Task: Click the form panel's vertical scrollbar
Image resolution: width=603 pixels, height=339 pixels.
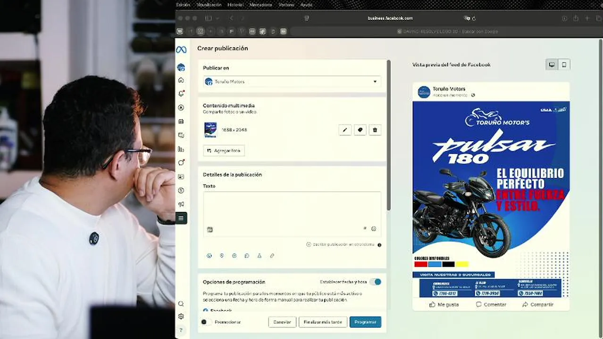Action: [389, 135]
